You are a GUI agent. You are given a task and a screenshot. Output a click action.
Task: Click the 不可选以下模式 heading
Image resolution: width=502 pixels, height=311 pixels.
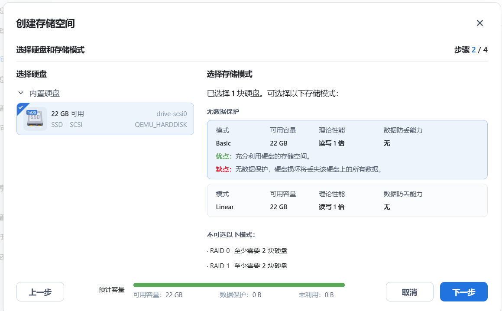[x=231, y=235]
